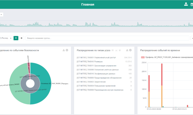This screenshot has width=193, height=115.
Task: Switch threat types widget to list view
Action: coord(113,50)
